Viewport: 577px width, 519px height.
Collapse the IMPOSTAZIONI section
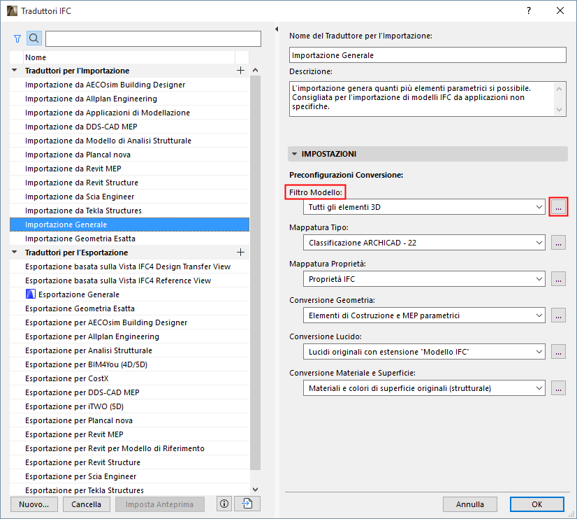(294, 154)
